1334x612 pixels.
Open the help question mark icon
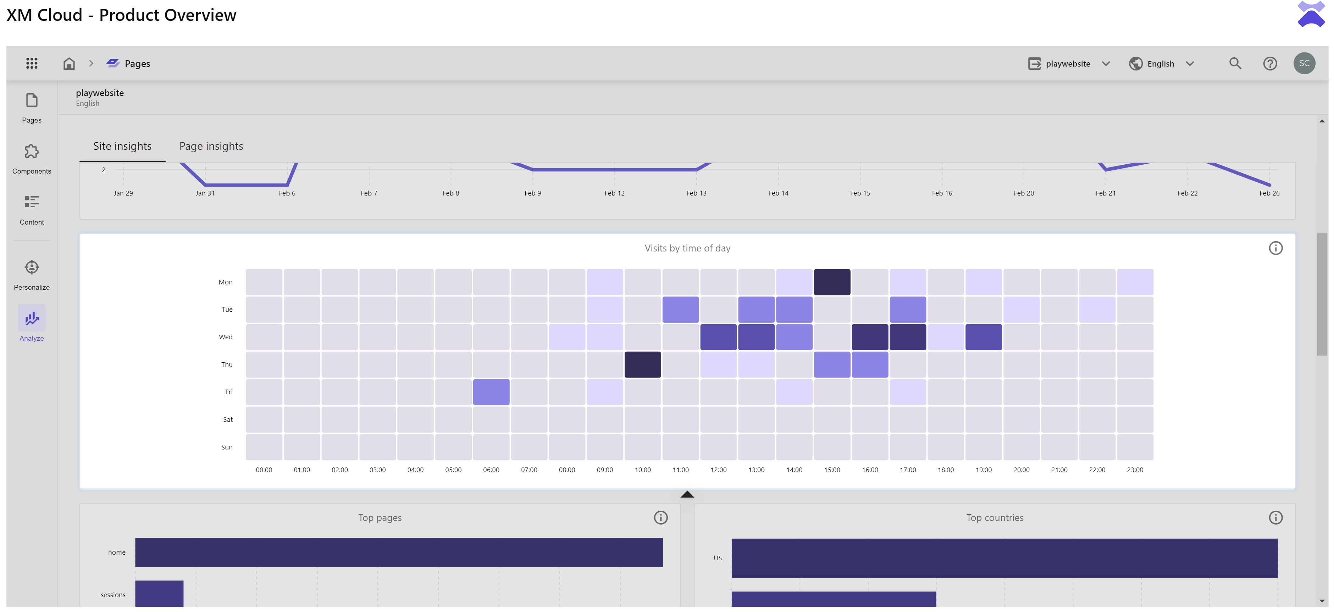[x=1269, y=63]
